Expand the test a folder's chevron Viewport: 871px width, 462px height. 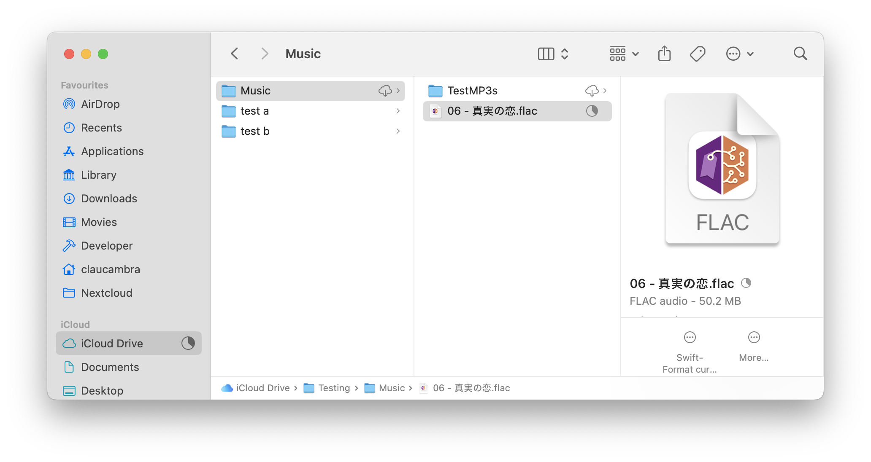tap(398, 111)
